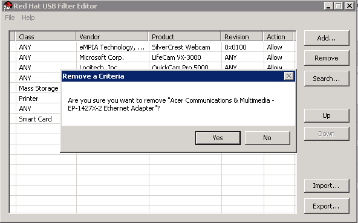Select Allow action for LifeCam VX-3000 row
The height and width of the screenshot is (223, 358).
click(279, 57)
